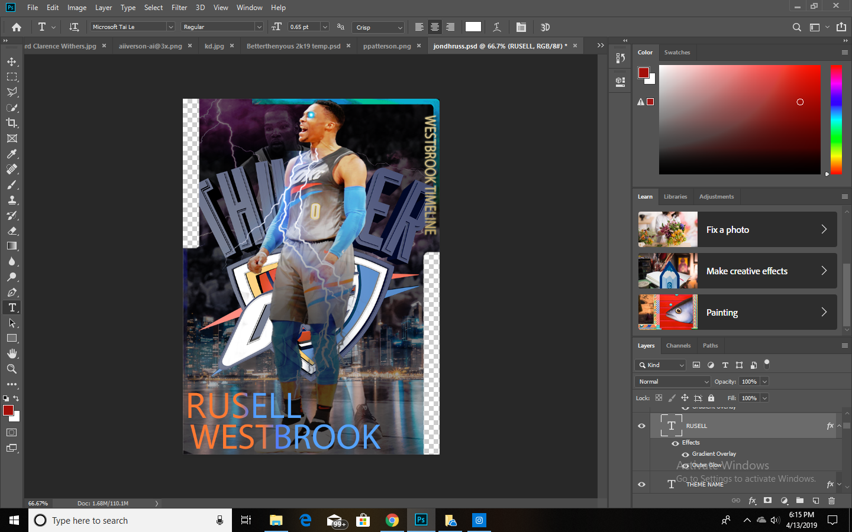Open the font size dropdown
Image resolution: width=852 pixels, height=532 pixels.
(x=325, y=27)
